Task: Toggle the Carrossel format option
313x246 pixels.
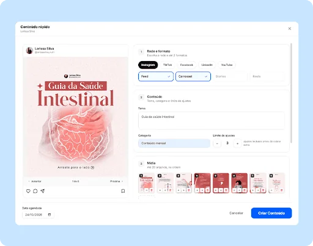Action: (193, 76)
